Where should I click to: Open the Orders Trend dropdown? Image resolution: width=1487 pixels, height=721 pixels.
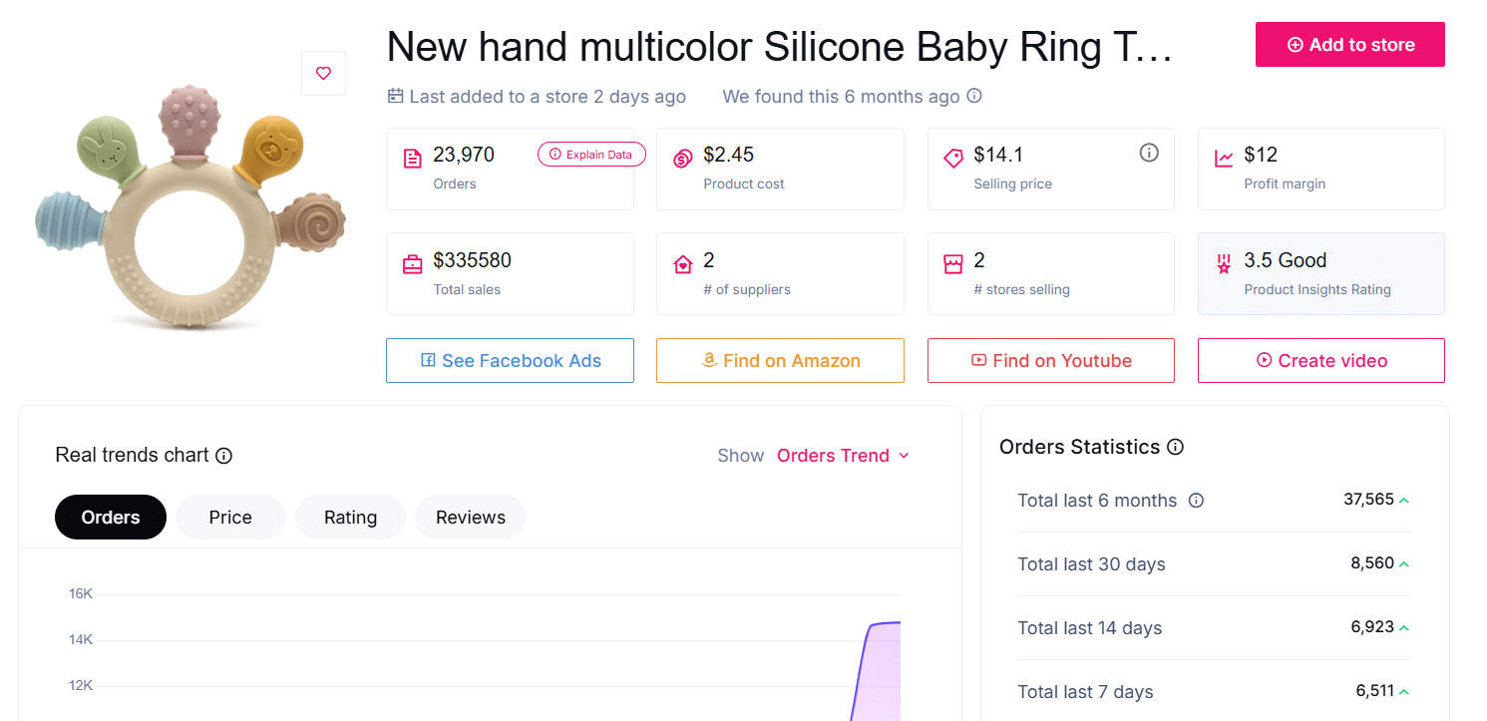[844, 456]
